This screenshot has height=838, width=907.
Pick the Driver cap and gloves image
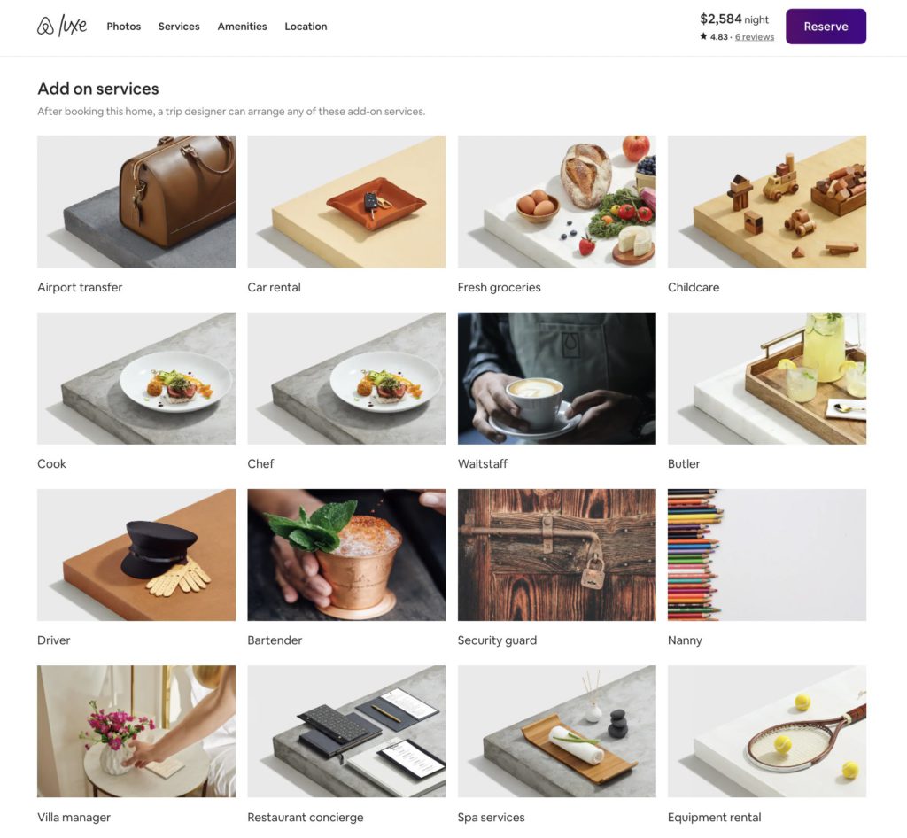point(136,555)
